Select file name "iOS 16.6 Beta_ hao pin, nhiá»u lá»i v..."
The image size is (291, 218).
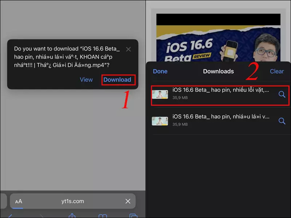(x=221, y=117)
